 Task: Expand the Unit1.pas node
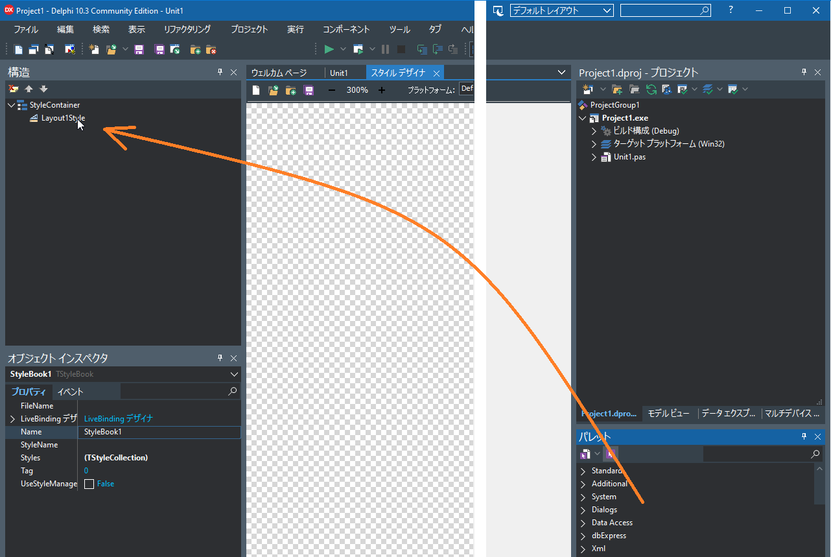tap(594, 157)
